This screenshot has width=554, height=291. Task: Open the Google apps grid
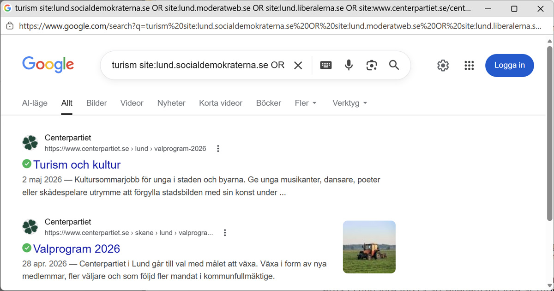pos(470,66)
